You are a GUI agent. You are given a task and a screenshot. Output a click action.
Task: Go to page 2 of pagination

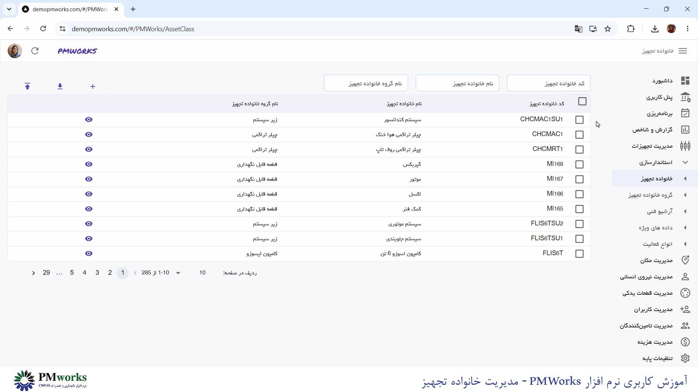tap(110, 273)
